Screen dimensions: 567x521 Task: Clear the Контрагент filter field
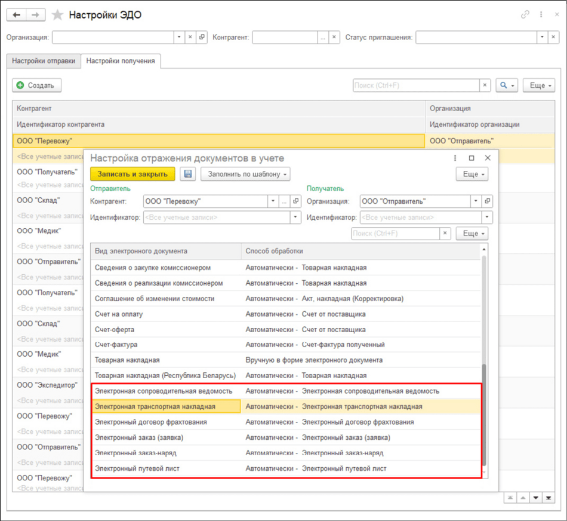[x=334, y=37]
